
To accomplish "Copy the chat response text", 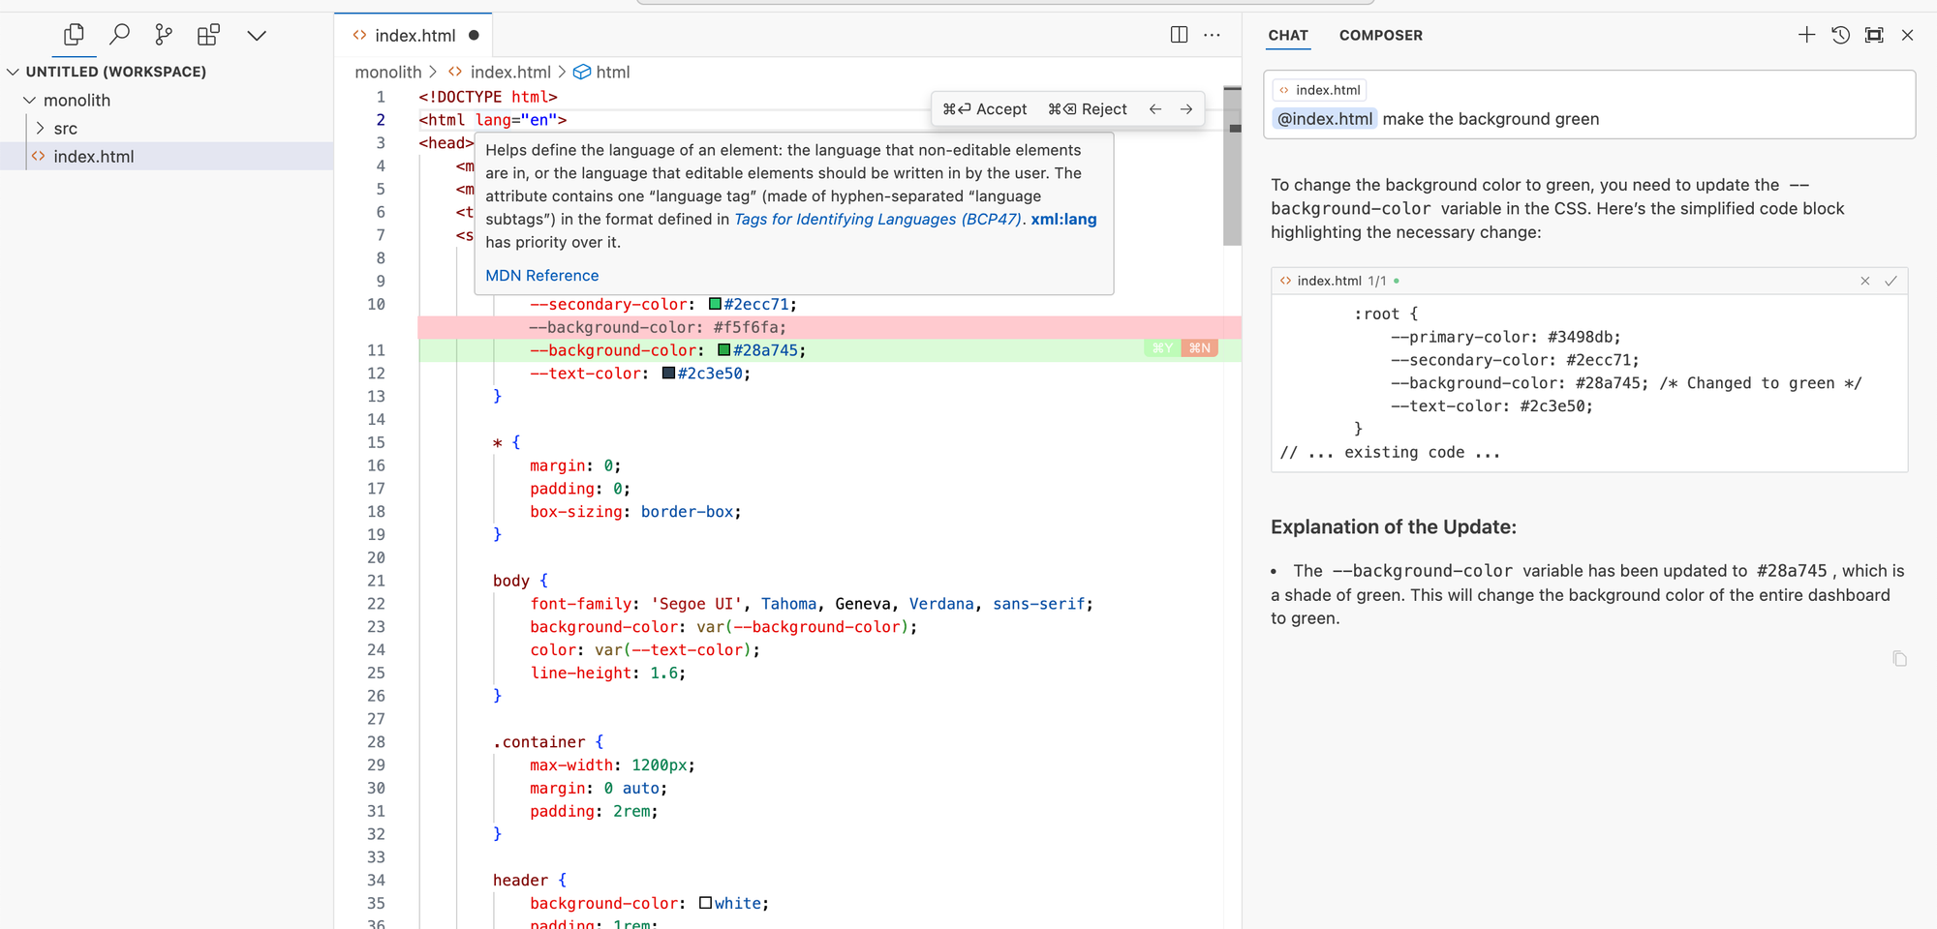I will 1899,658.
